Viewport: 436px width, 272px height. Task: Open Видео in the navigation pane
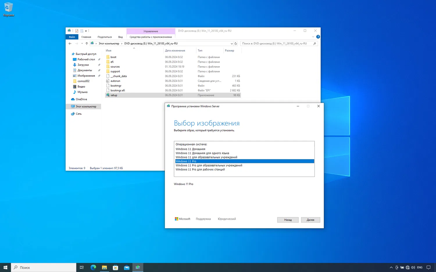(x=81, y=87)
